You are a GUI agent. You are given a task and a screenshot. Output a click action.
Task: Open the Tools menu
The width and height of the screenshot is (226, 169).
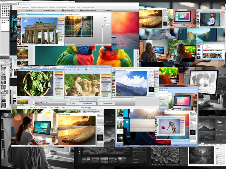point(78,8)
